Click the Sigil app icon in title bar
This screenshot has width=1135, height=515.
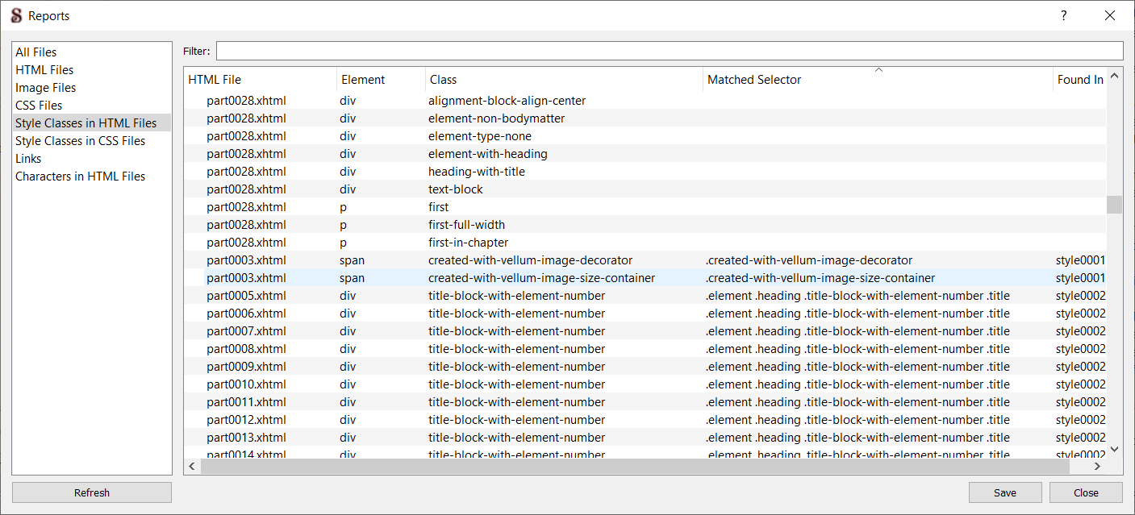click(15, 15)
